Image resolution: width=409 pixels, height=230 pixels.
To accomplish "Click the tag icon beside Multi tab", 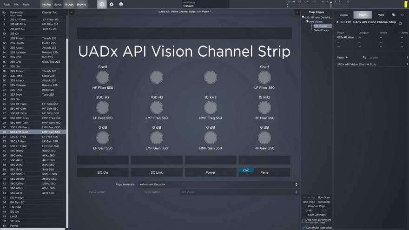I will (x=394, y=15).
